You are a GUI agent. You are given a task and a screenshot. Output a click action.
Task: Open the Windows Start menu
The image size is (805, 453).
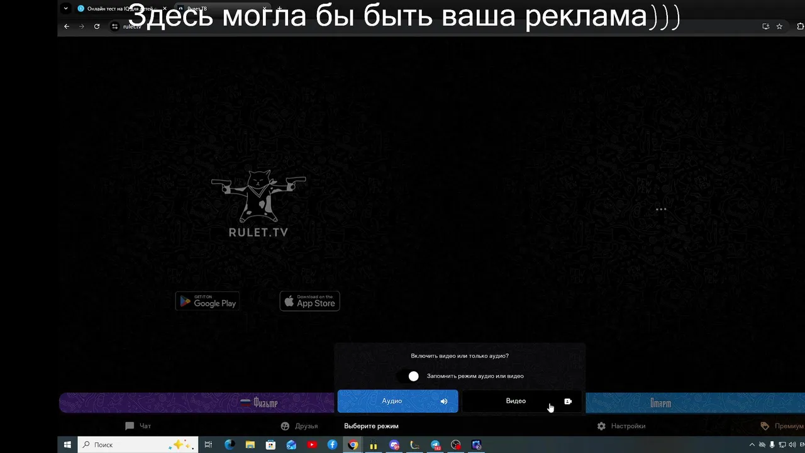[67, 445]
